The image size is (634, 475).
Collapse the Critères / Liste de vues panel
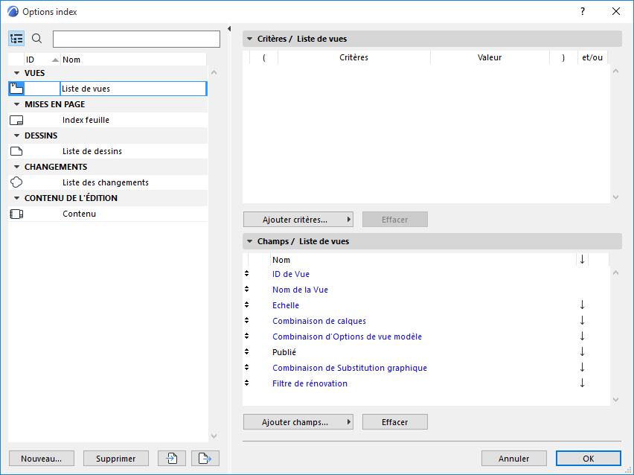(x=249, y=38)
